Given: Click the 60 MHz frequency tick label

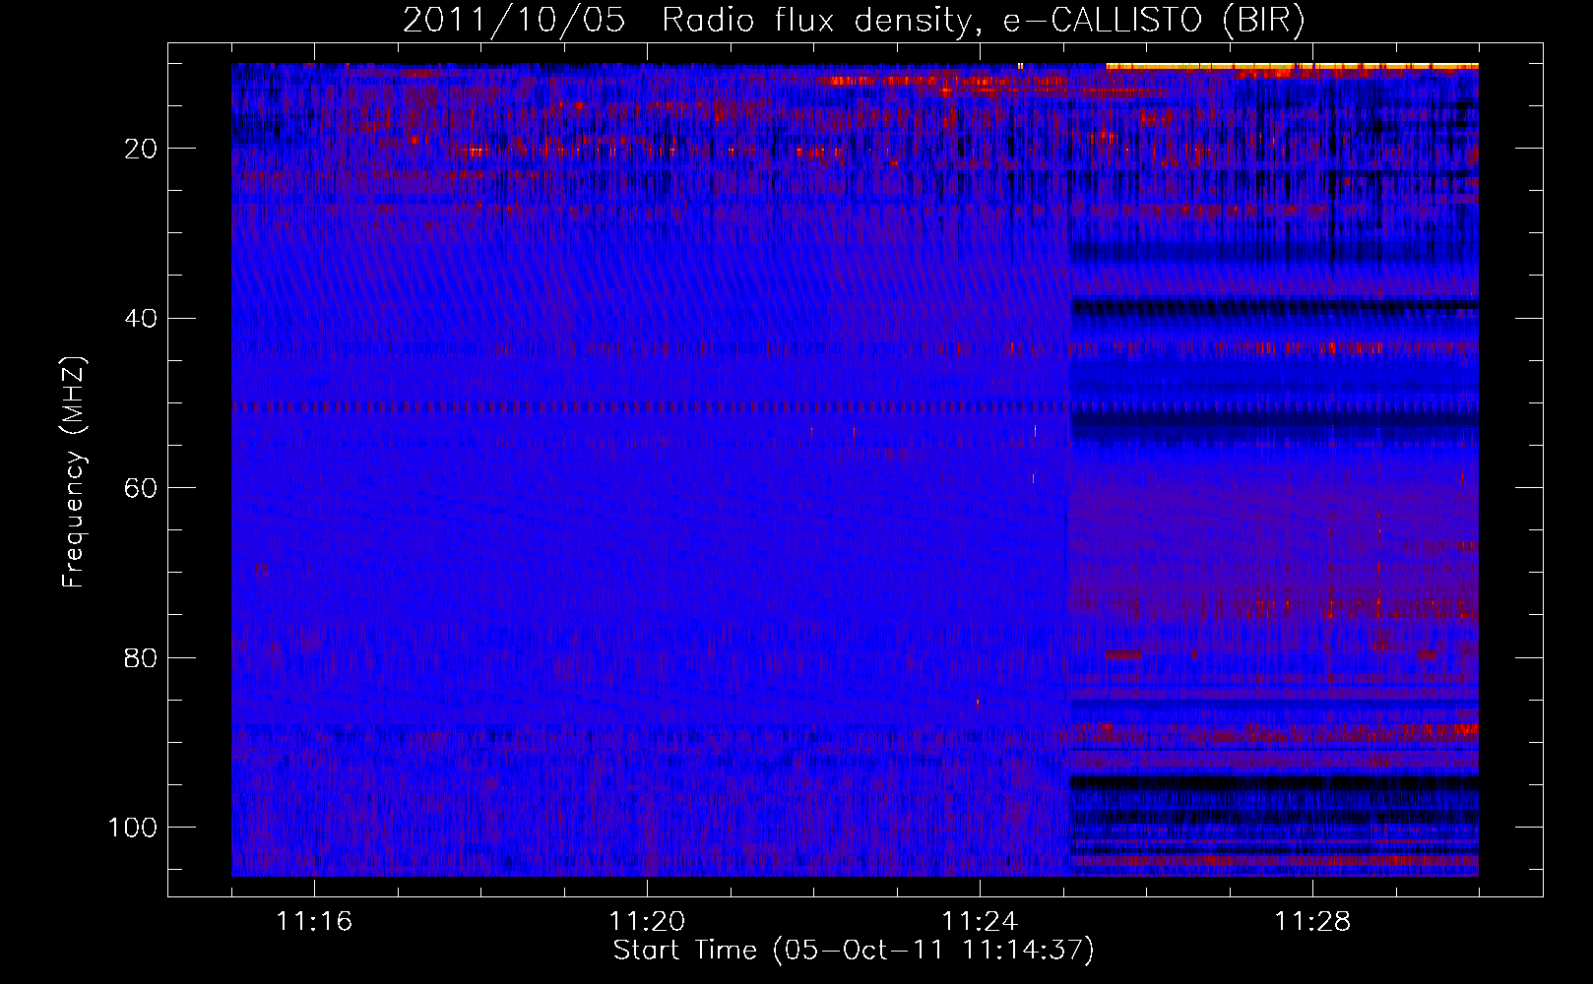Looking at the screenshot, I should pyautogui.click(x=141, y=488).
